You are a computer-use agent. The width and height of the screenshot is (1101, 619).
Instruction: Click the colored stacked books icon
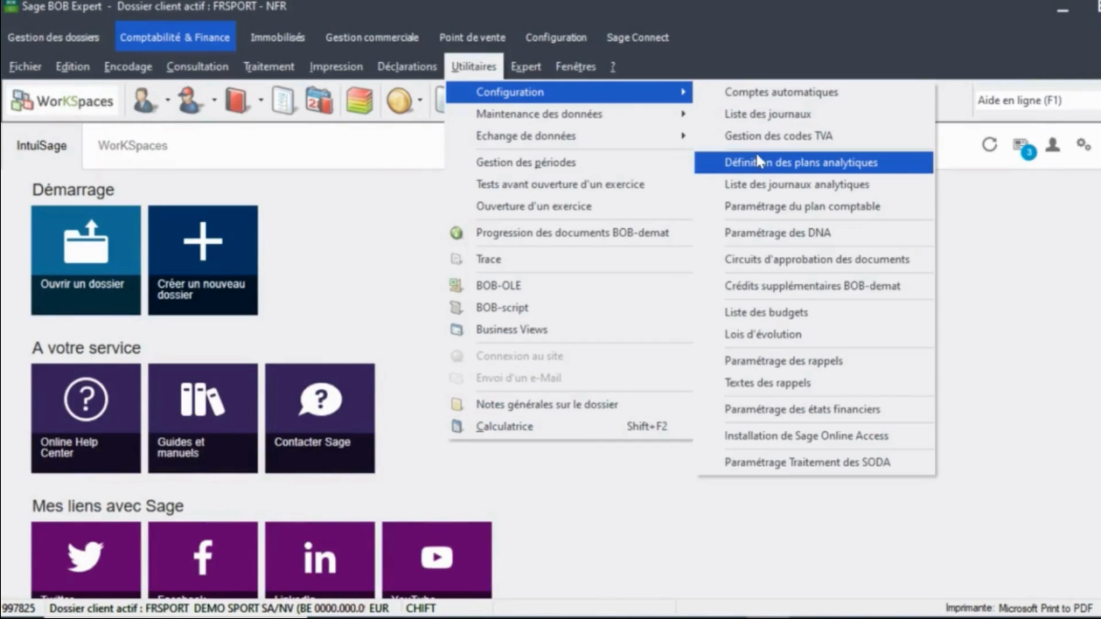pyautogui.click(x=359, y=101)
